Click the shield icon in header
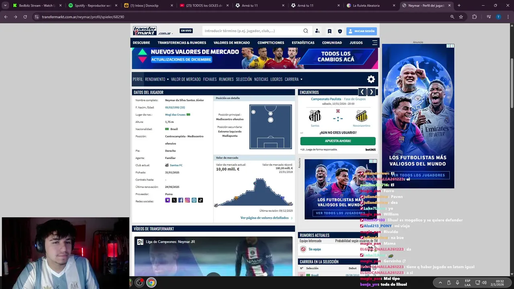 pyautogui.click(x=340, y=31)
